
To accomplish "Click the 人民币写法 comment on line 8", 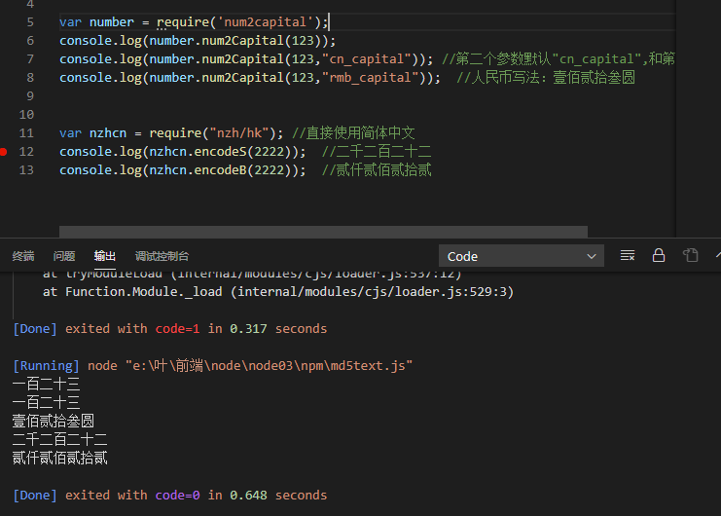I will click(546, 78).
